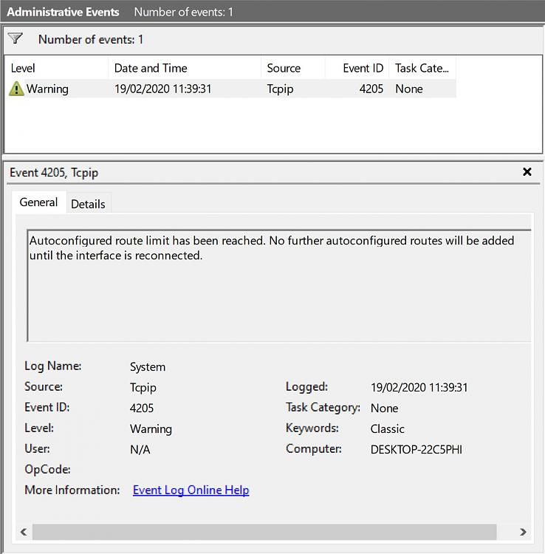
Task: Click the Tcpip source cell in event list
Action: [x=280, y=89]
